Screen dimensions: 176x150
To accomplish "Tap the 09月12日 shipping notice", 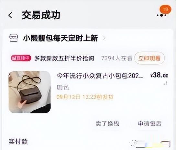I will [85, 97].
